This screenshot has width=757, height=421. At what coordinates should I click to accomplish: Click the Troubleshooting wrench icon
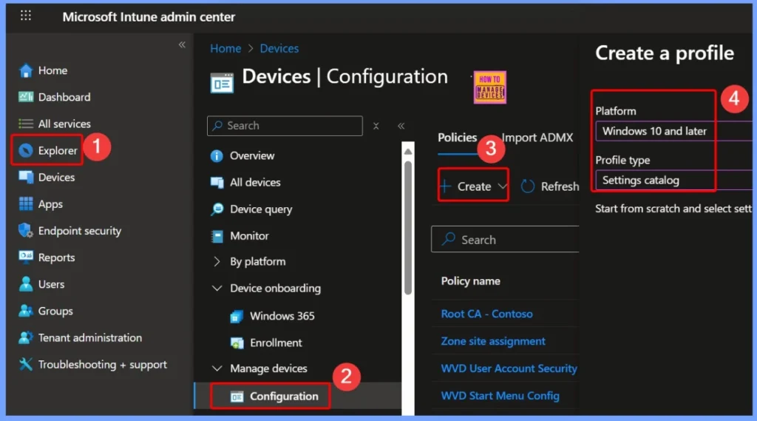(26, 364)
